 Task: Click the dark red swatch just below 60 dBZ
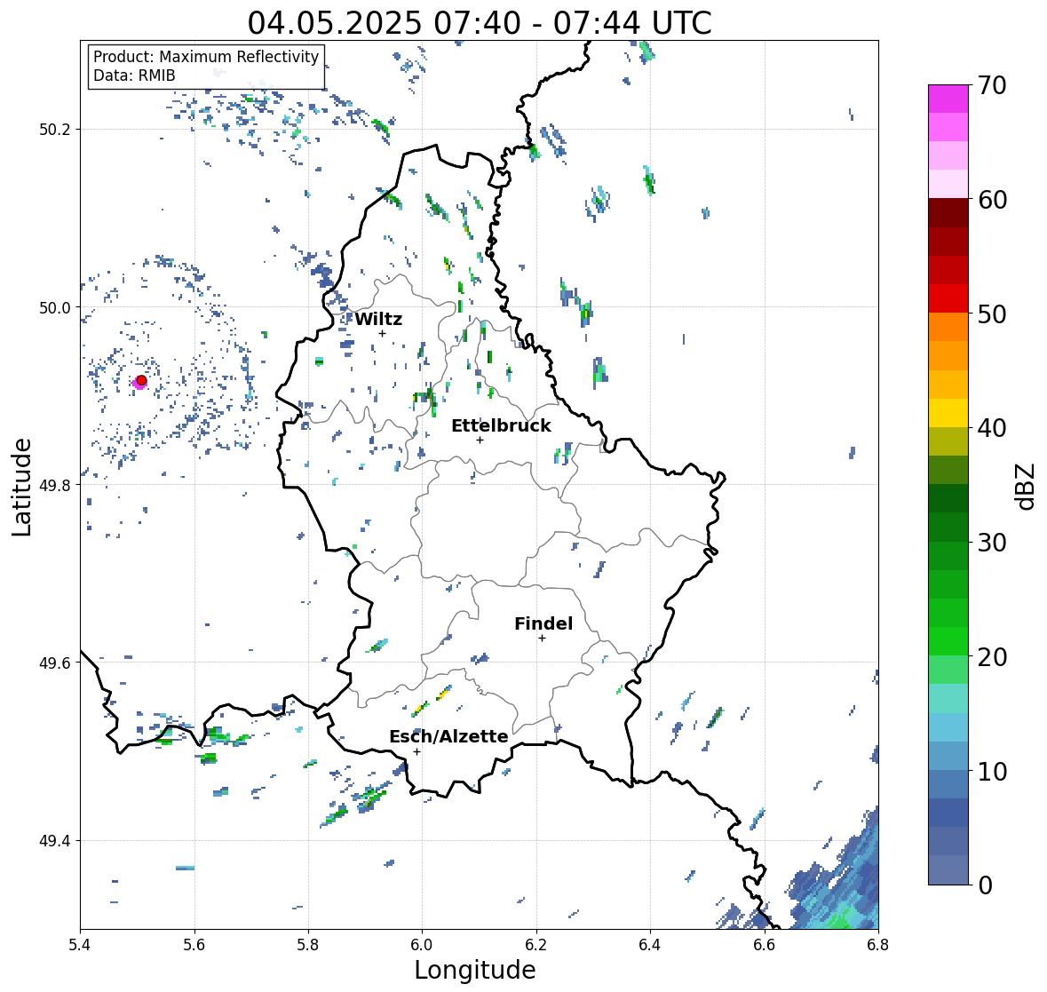click(948, 213)
